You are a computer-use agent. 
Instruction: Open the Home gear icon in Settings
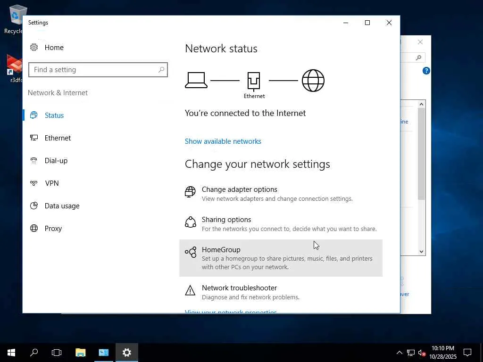[34, 47]
